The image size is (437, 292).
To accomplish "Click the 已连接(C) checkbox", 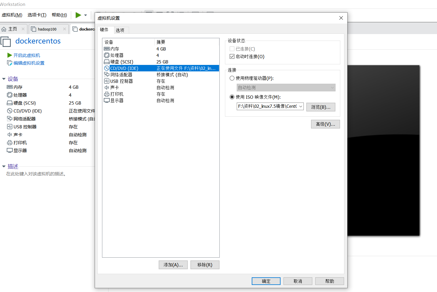I will click(232, 49).
